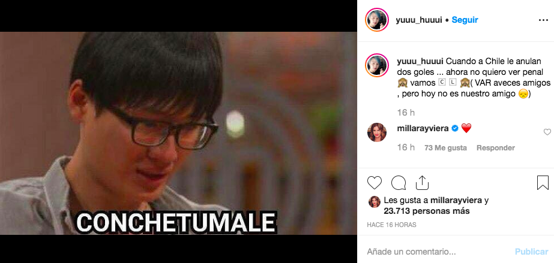View the 73 Me gusta comment likes

tap(445, 148)
